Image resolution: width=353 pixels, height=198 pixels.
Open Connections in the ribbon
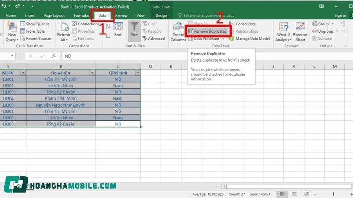click(x=86, y=24)
